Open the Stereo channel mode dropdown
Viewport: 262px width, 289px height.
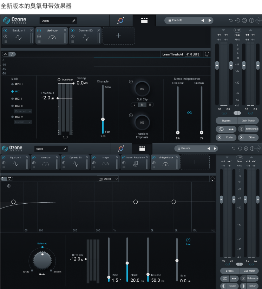tap(108, 179)
